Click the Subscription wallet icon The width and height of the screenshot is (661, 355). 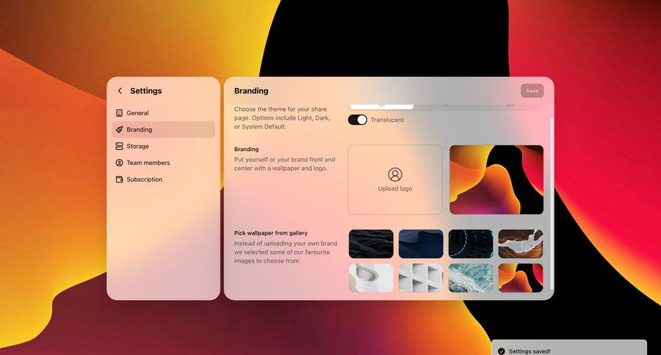point(119,180)
